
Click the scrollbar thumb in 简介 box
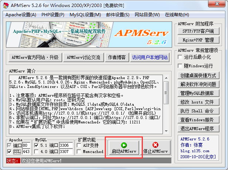pyautogui.click(x=166, y=93)
